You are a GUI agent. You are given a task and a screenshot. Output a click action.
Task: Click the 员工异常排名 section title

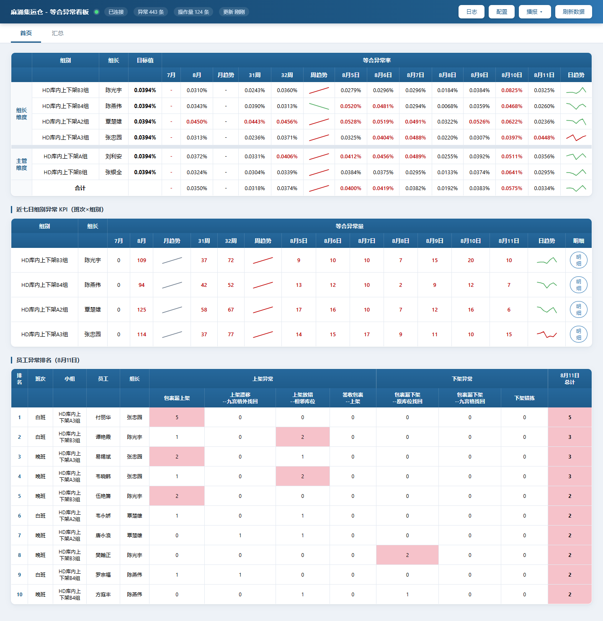48,360
